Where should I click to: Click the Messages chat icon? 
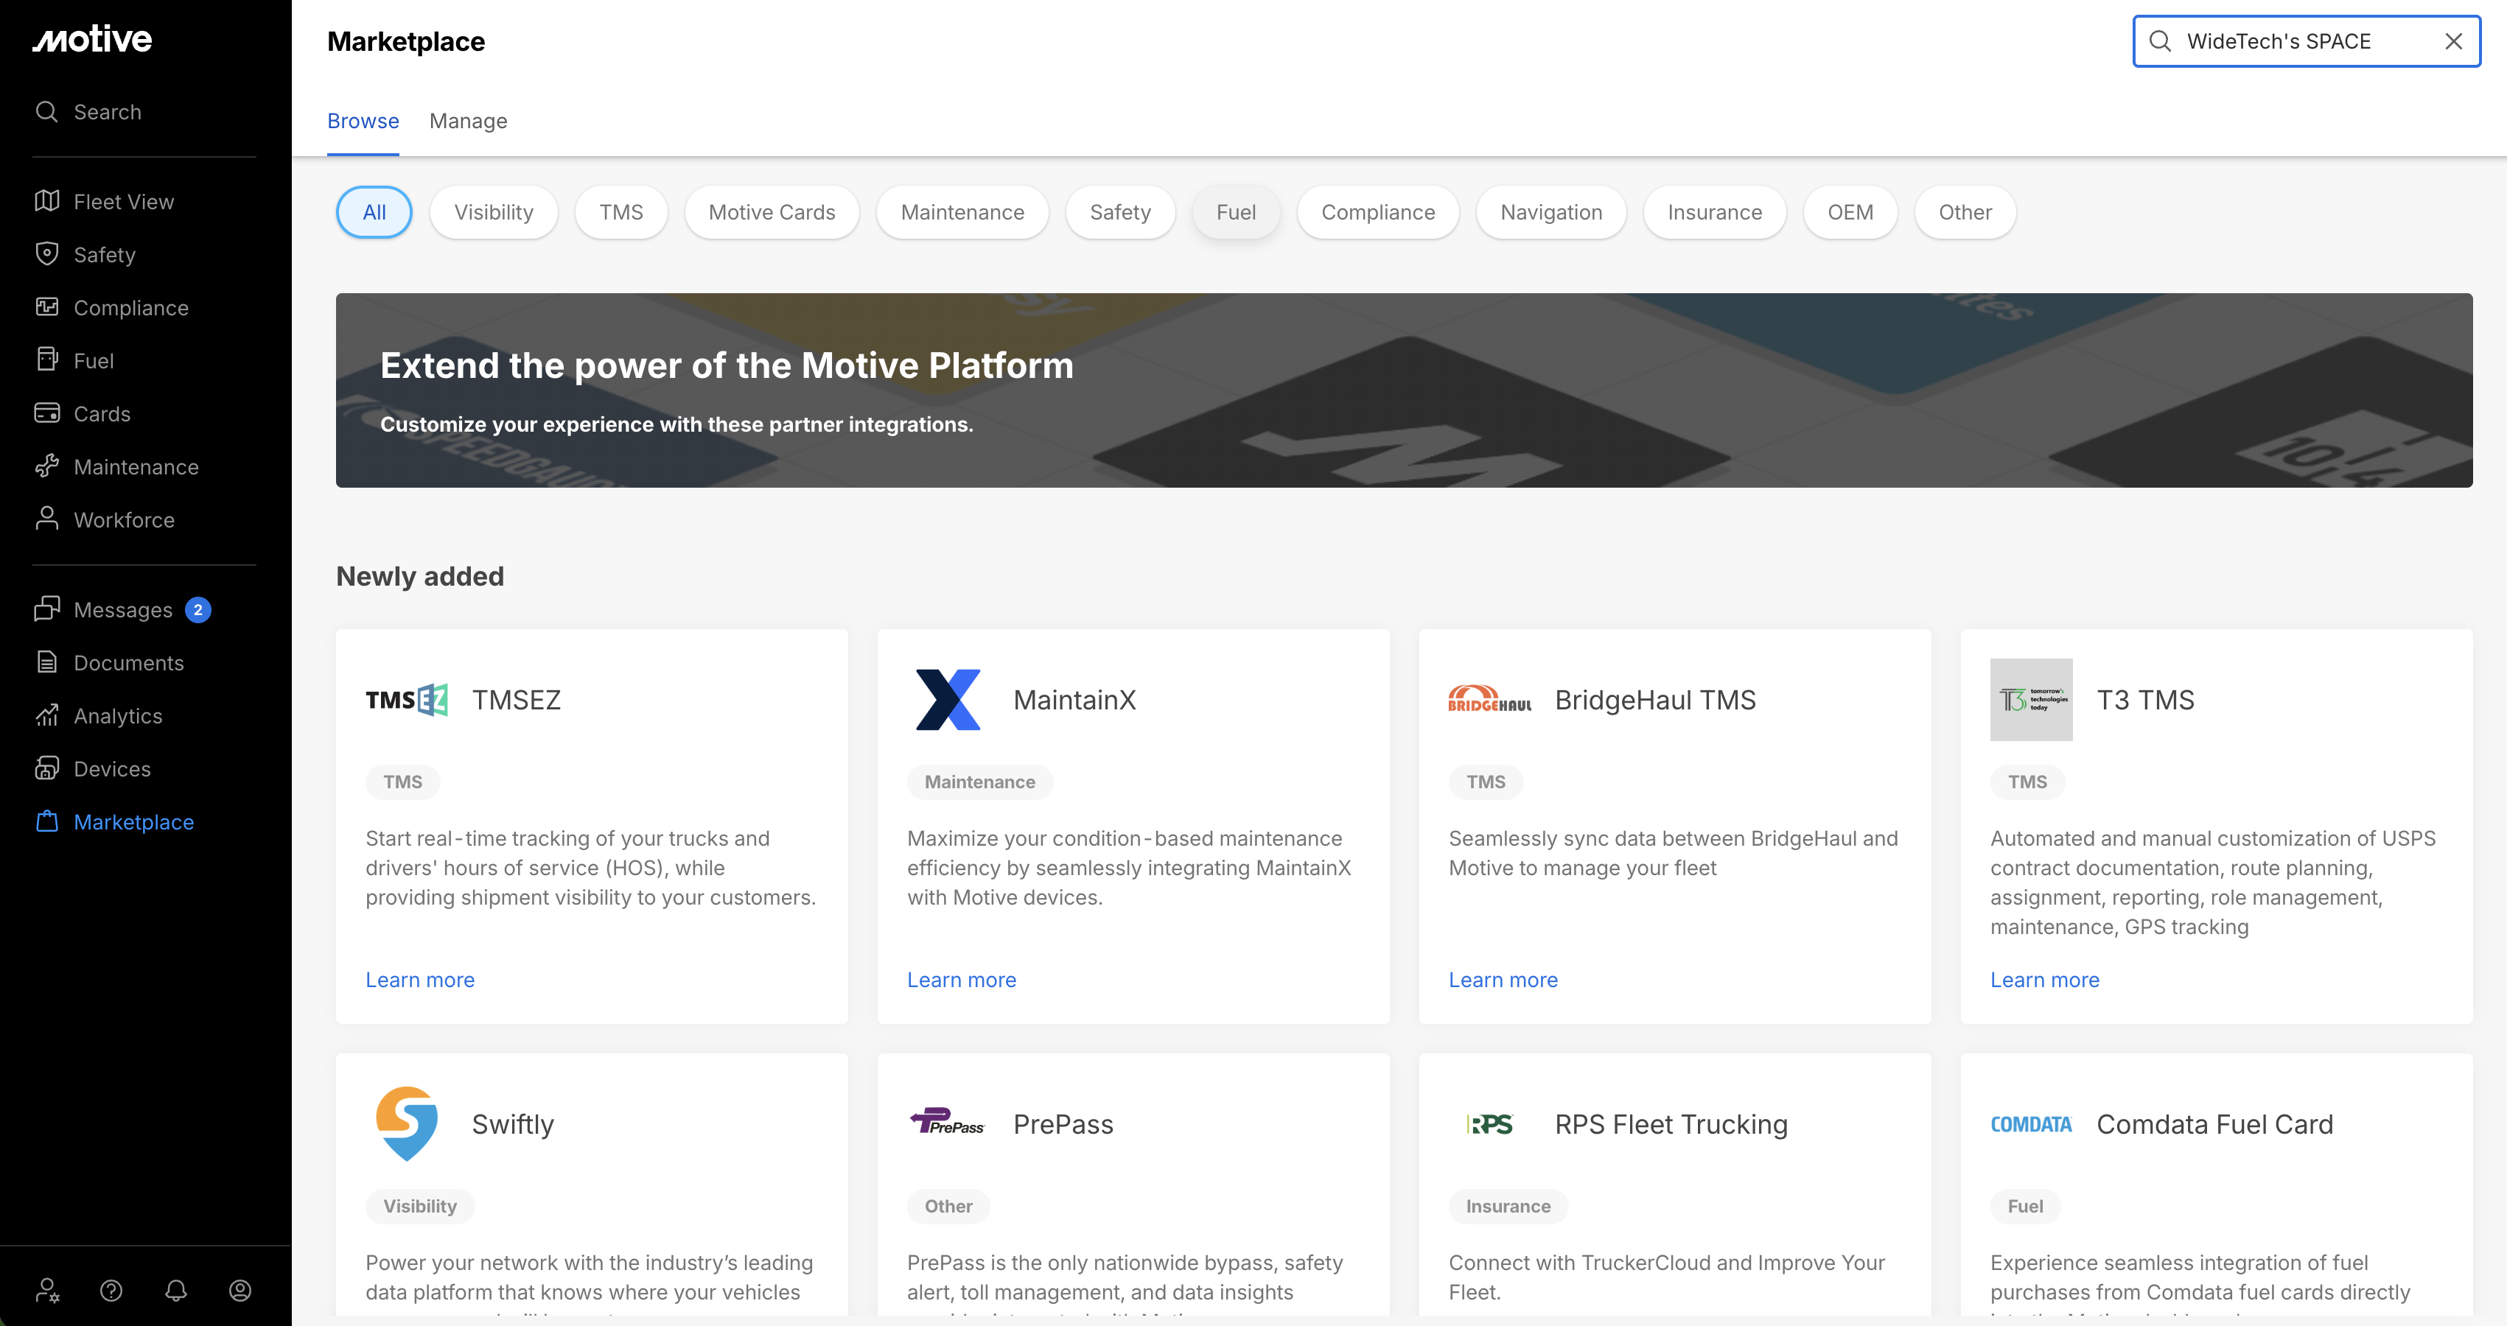point(46,609)
